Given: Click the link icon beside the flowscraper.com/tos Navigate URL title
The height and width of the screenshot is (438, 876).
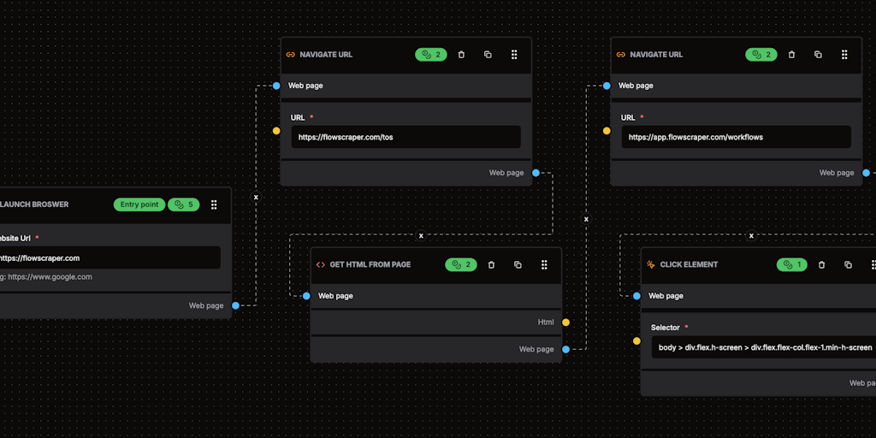Looking at the screenshot, I should click(x=291, y=55).
